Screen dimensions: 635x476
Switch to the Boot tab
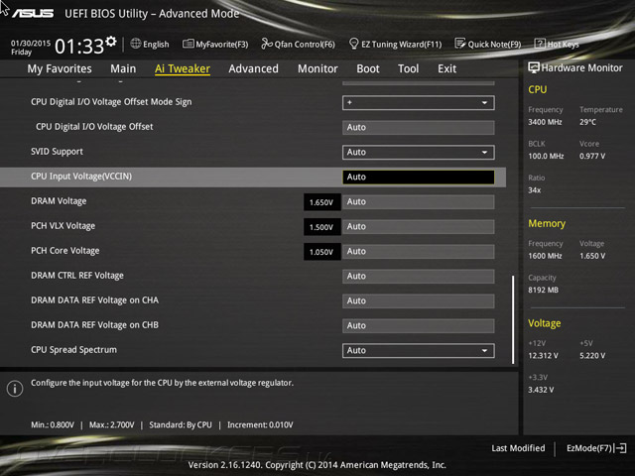point(368,68)
